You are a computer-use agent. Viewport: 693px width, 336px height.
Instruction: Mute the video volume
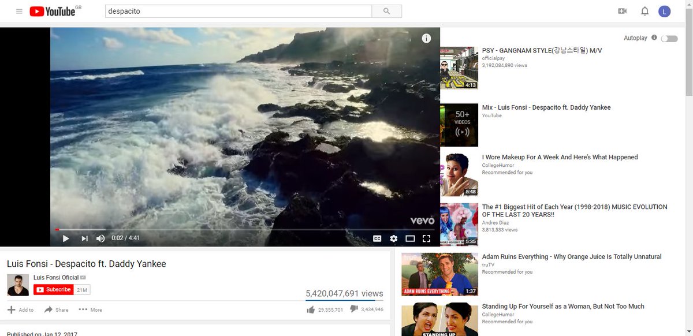[100, 238]
